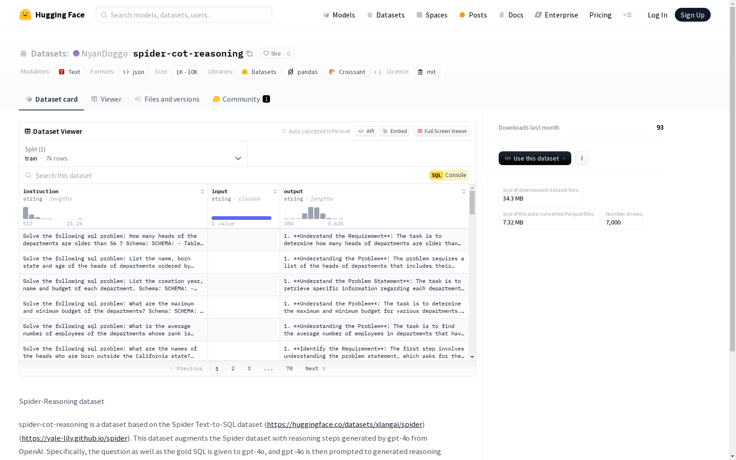This screenshot has height=460, width=736.
Task: Click the Hugging Face logo icon
Action: [25, 15]
